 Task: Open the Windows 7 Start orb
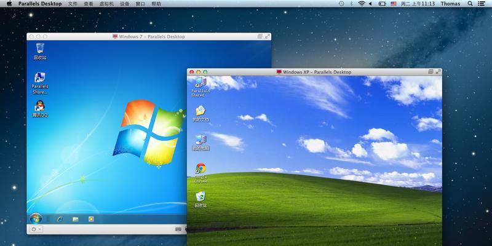tap(36, 218)
